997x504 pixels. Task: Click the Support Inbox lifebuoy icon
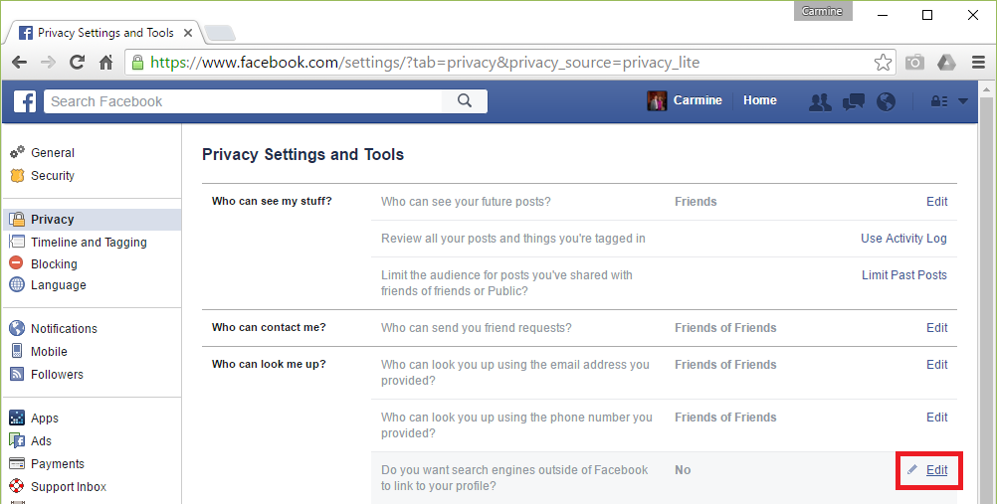(x=17, y=486)
